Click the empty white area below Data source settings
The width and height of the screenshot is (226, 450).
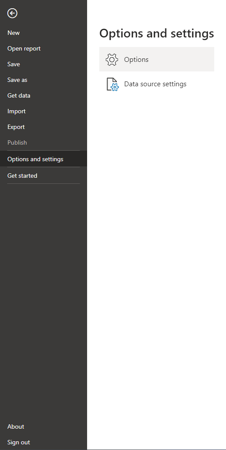157,258
